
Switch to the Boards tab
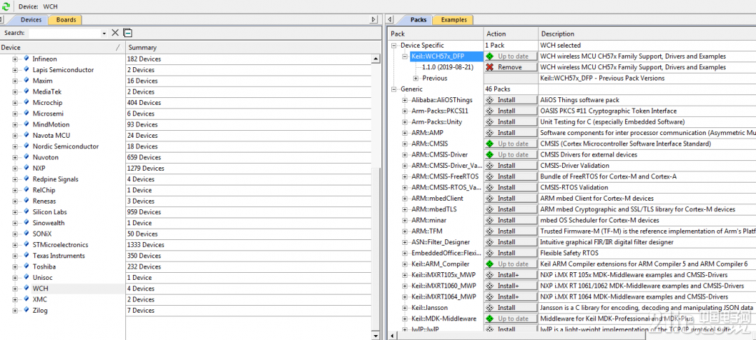point(66,20)
